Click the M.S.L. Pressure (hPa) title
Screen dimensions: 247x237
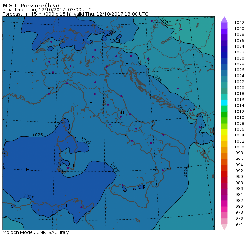(x=31, y=5)
